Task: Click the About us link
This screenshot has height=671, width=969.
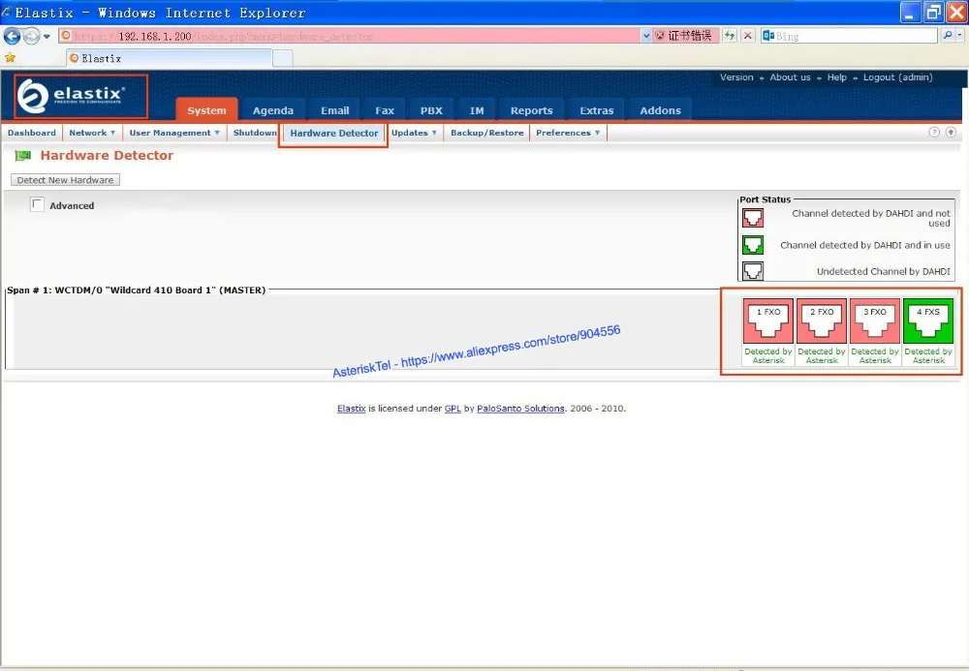Action: [790, 77]
